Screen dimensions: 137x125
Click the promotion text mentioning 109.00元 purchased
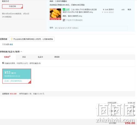pyautogui.click(x=67, y=5)
